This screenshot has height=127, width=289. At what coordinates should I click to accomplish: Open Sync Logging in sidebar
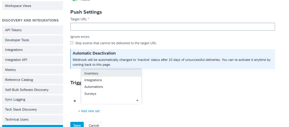pyautogui.click(x=33, y=99)
